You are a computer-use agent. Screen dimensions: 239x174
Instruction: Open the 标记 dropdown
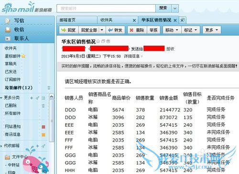191,30
